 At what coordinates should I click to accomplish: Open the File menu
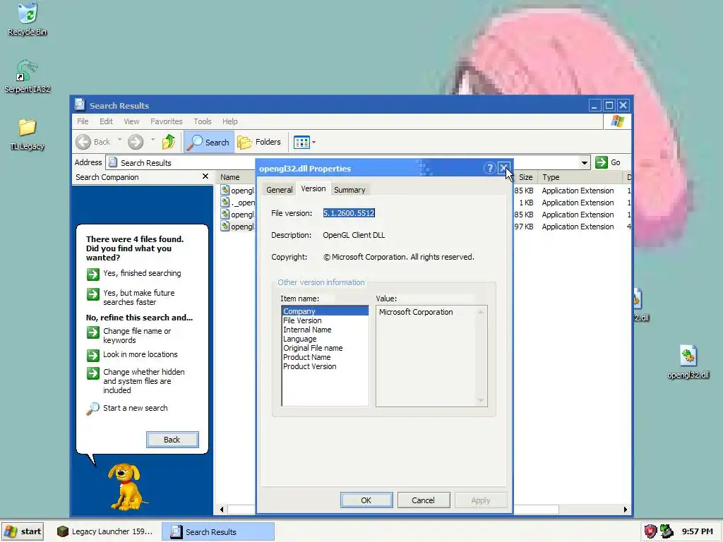pos(83,121)
